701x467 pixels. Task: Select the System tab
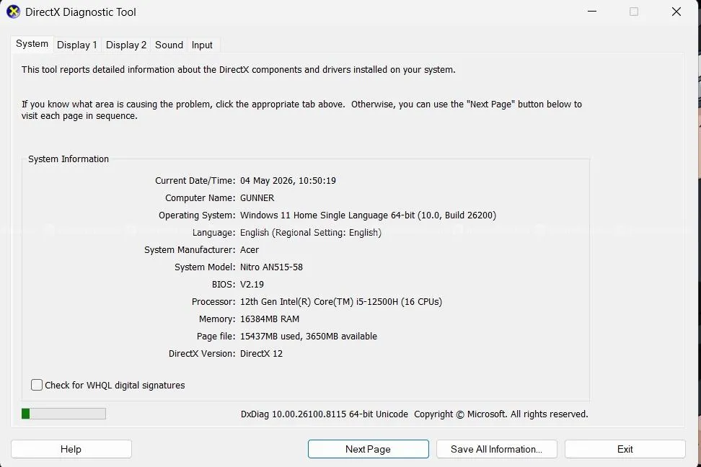tap(32, 44)
